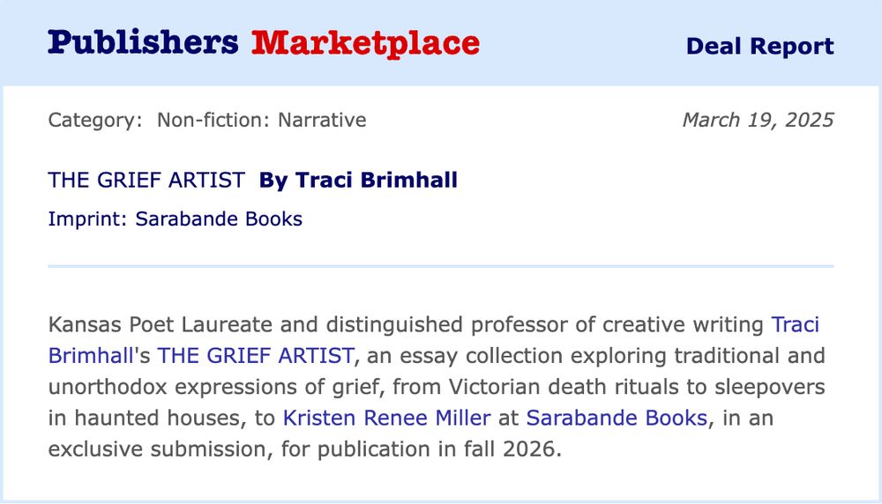Open THE GRIEF ARTIST link in paragraph
The image size is (882, 504).
(x=256, y=356)
